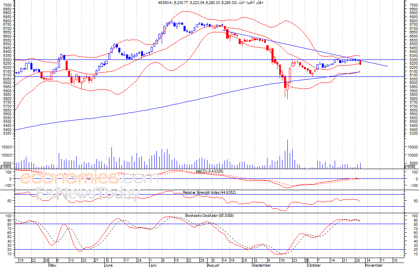Click the October month label on time axis
Screen dimensions: 419x267
point(314,265)
